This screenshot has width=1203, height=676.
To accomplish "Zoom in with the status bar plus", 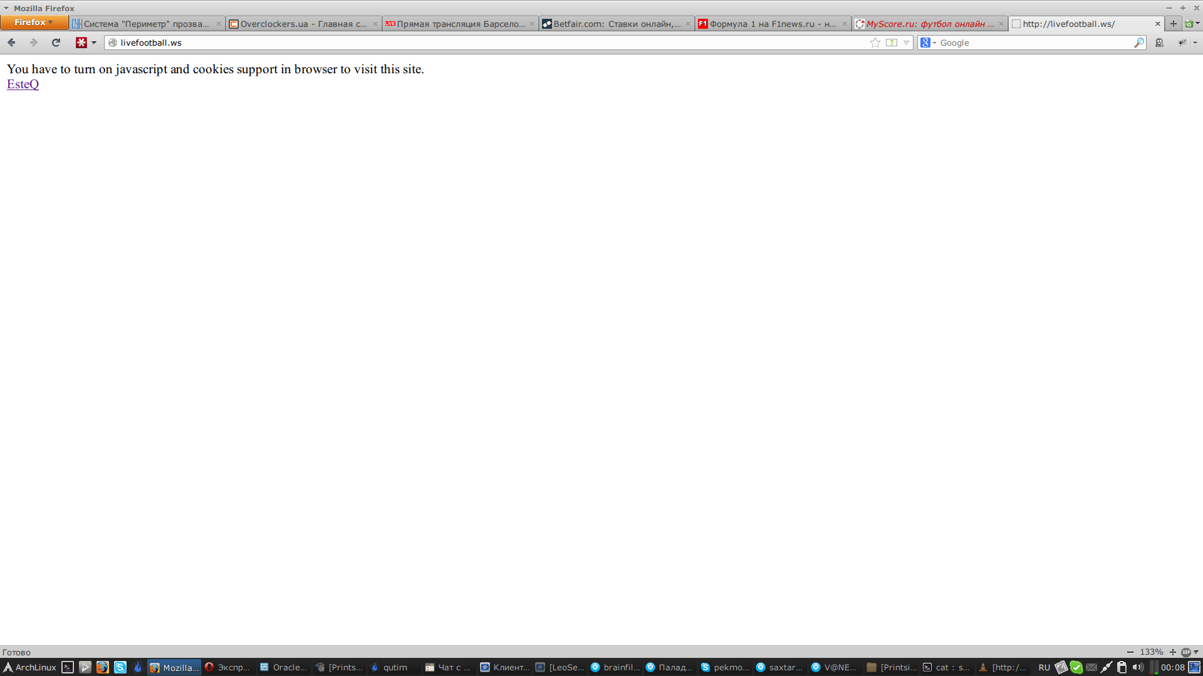I will (x=1172, y=652).
